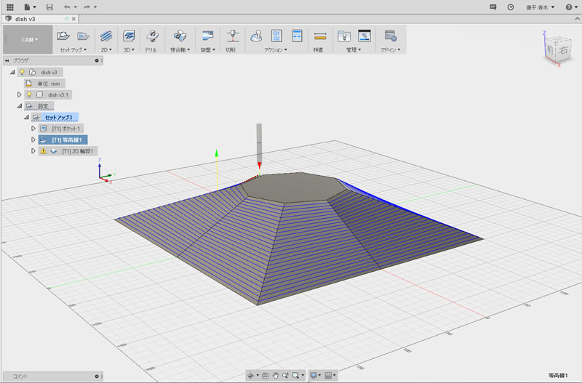
Task: Expand the dish v3:1 component node
Action: (20, 94)
